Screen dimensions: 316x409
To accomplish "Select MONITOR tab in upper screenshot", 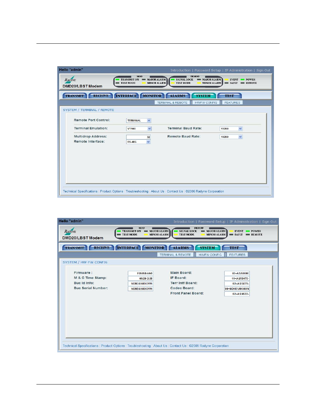I will pos(152,96).
